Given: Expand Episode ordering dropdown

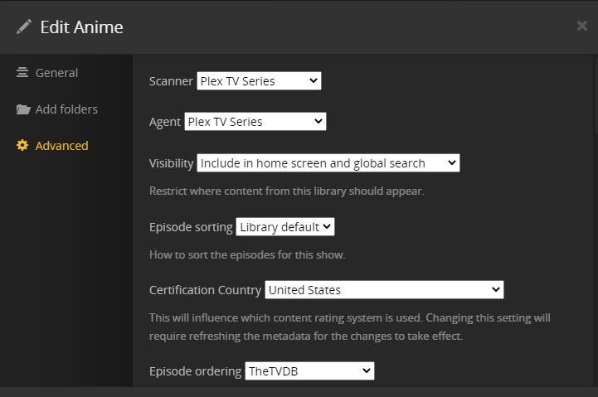Looking at the screenshot, I should click(x=310, y=371).
